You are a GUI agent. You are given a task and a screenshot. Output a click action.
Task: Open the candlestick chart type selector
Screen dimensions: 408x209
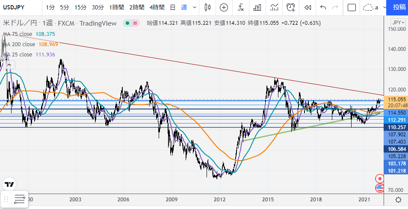tap(207, 8)
